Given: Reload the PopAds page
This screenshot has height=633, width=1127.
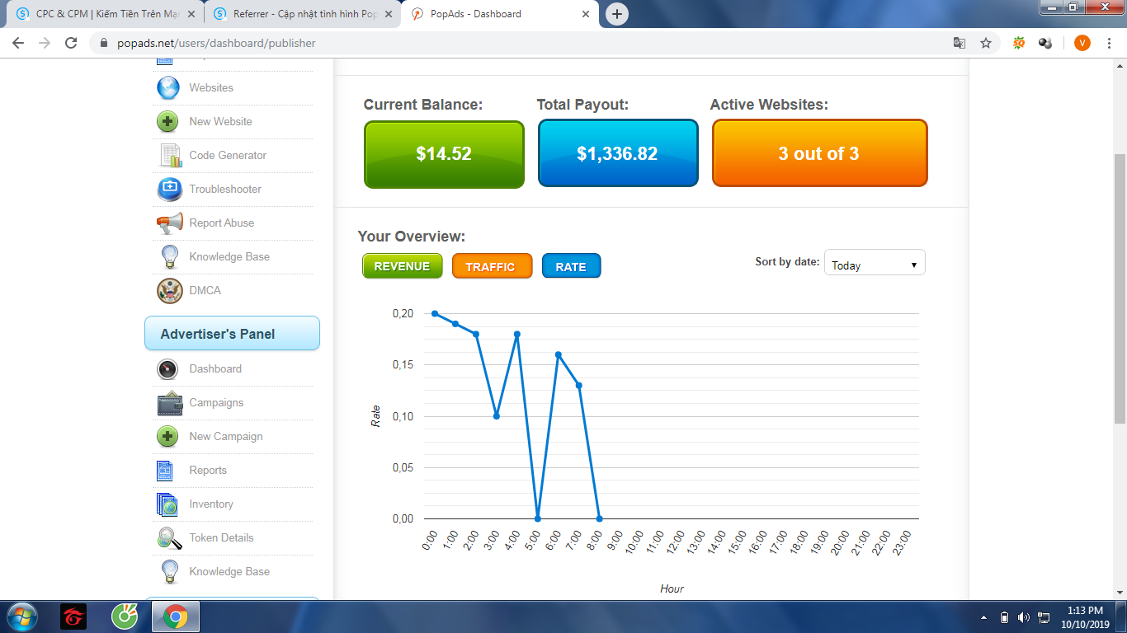Looking at the screenshot, I should pyautogui.click(x=71, y=43).
